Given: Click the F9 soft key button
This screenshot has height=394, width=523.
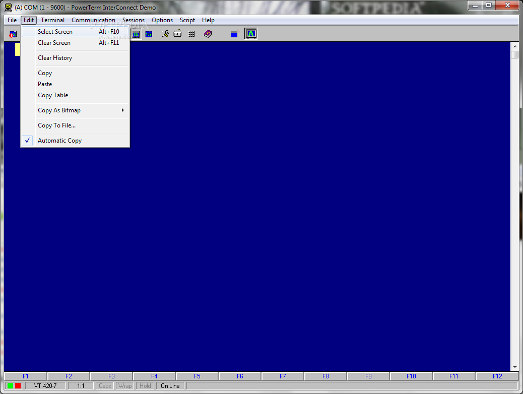Looking at the screenshot, I should [368, 376].
